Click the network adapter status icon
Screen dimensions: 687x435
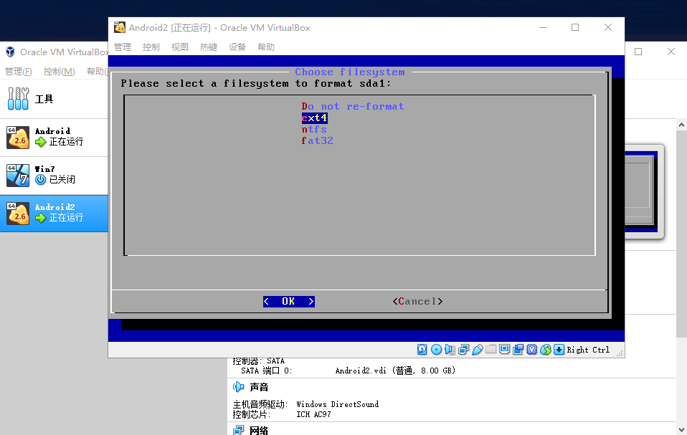(x=463, y=350)
